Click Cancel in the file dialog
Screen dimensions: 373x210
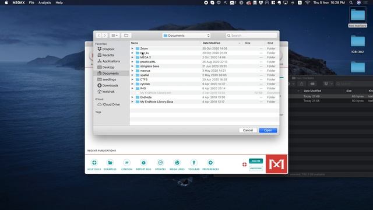coord(248,130)
